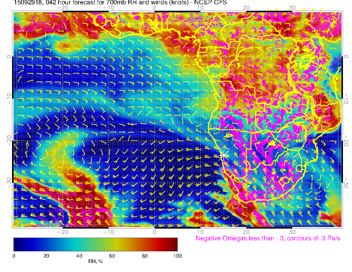Click the left latitude axis label '-10'
This screenshot has height=272, width=352.
[9, 99]
